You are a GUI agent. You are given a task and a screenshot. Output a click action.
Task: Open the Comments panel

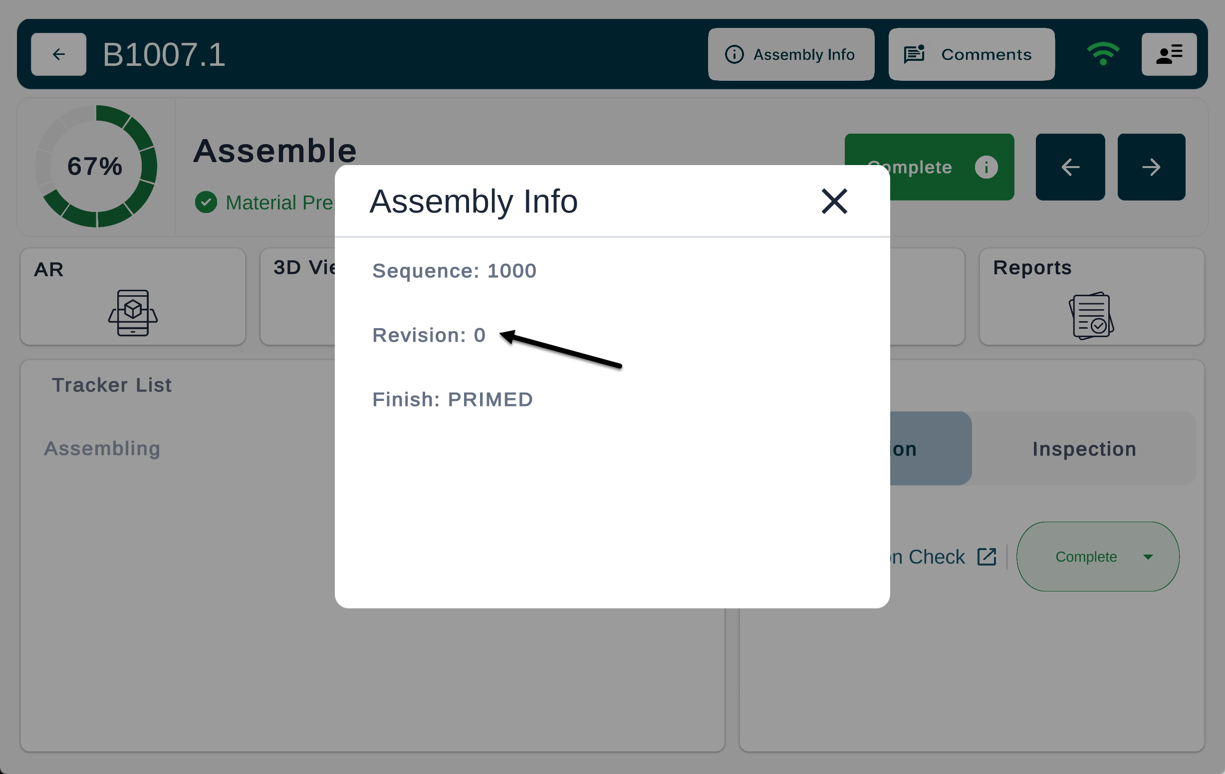[971, 54]
